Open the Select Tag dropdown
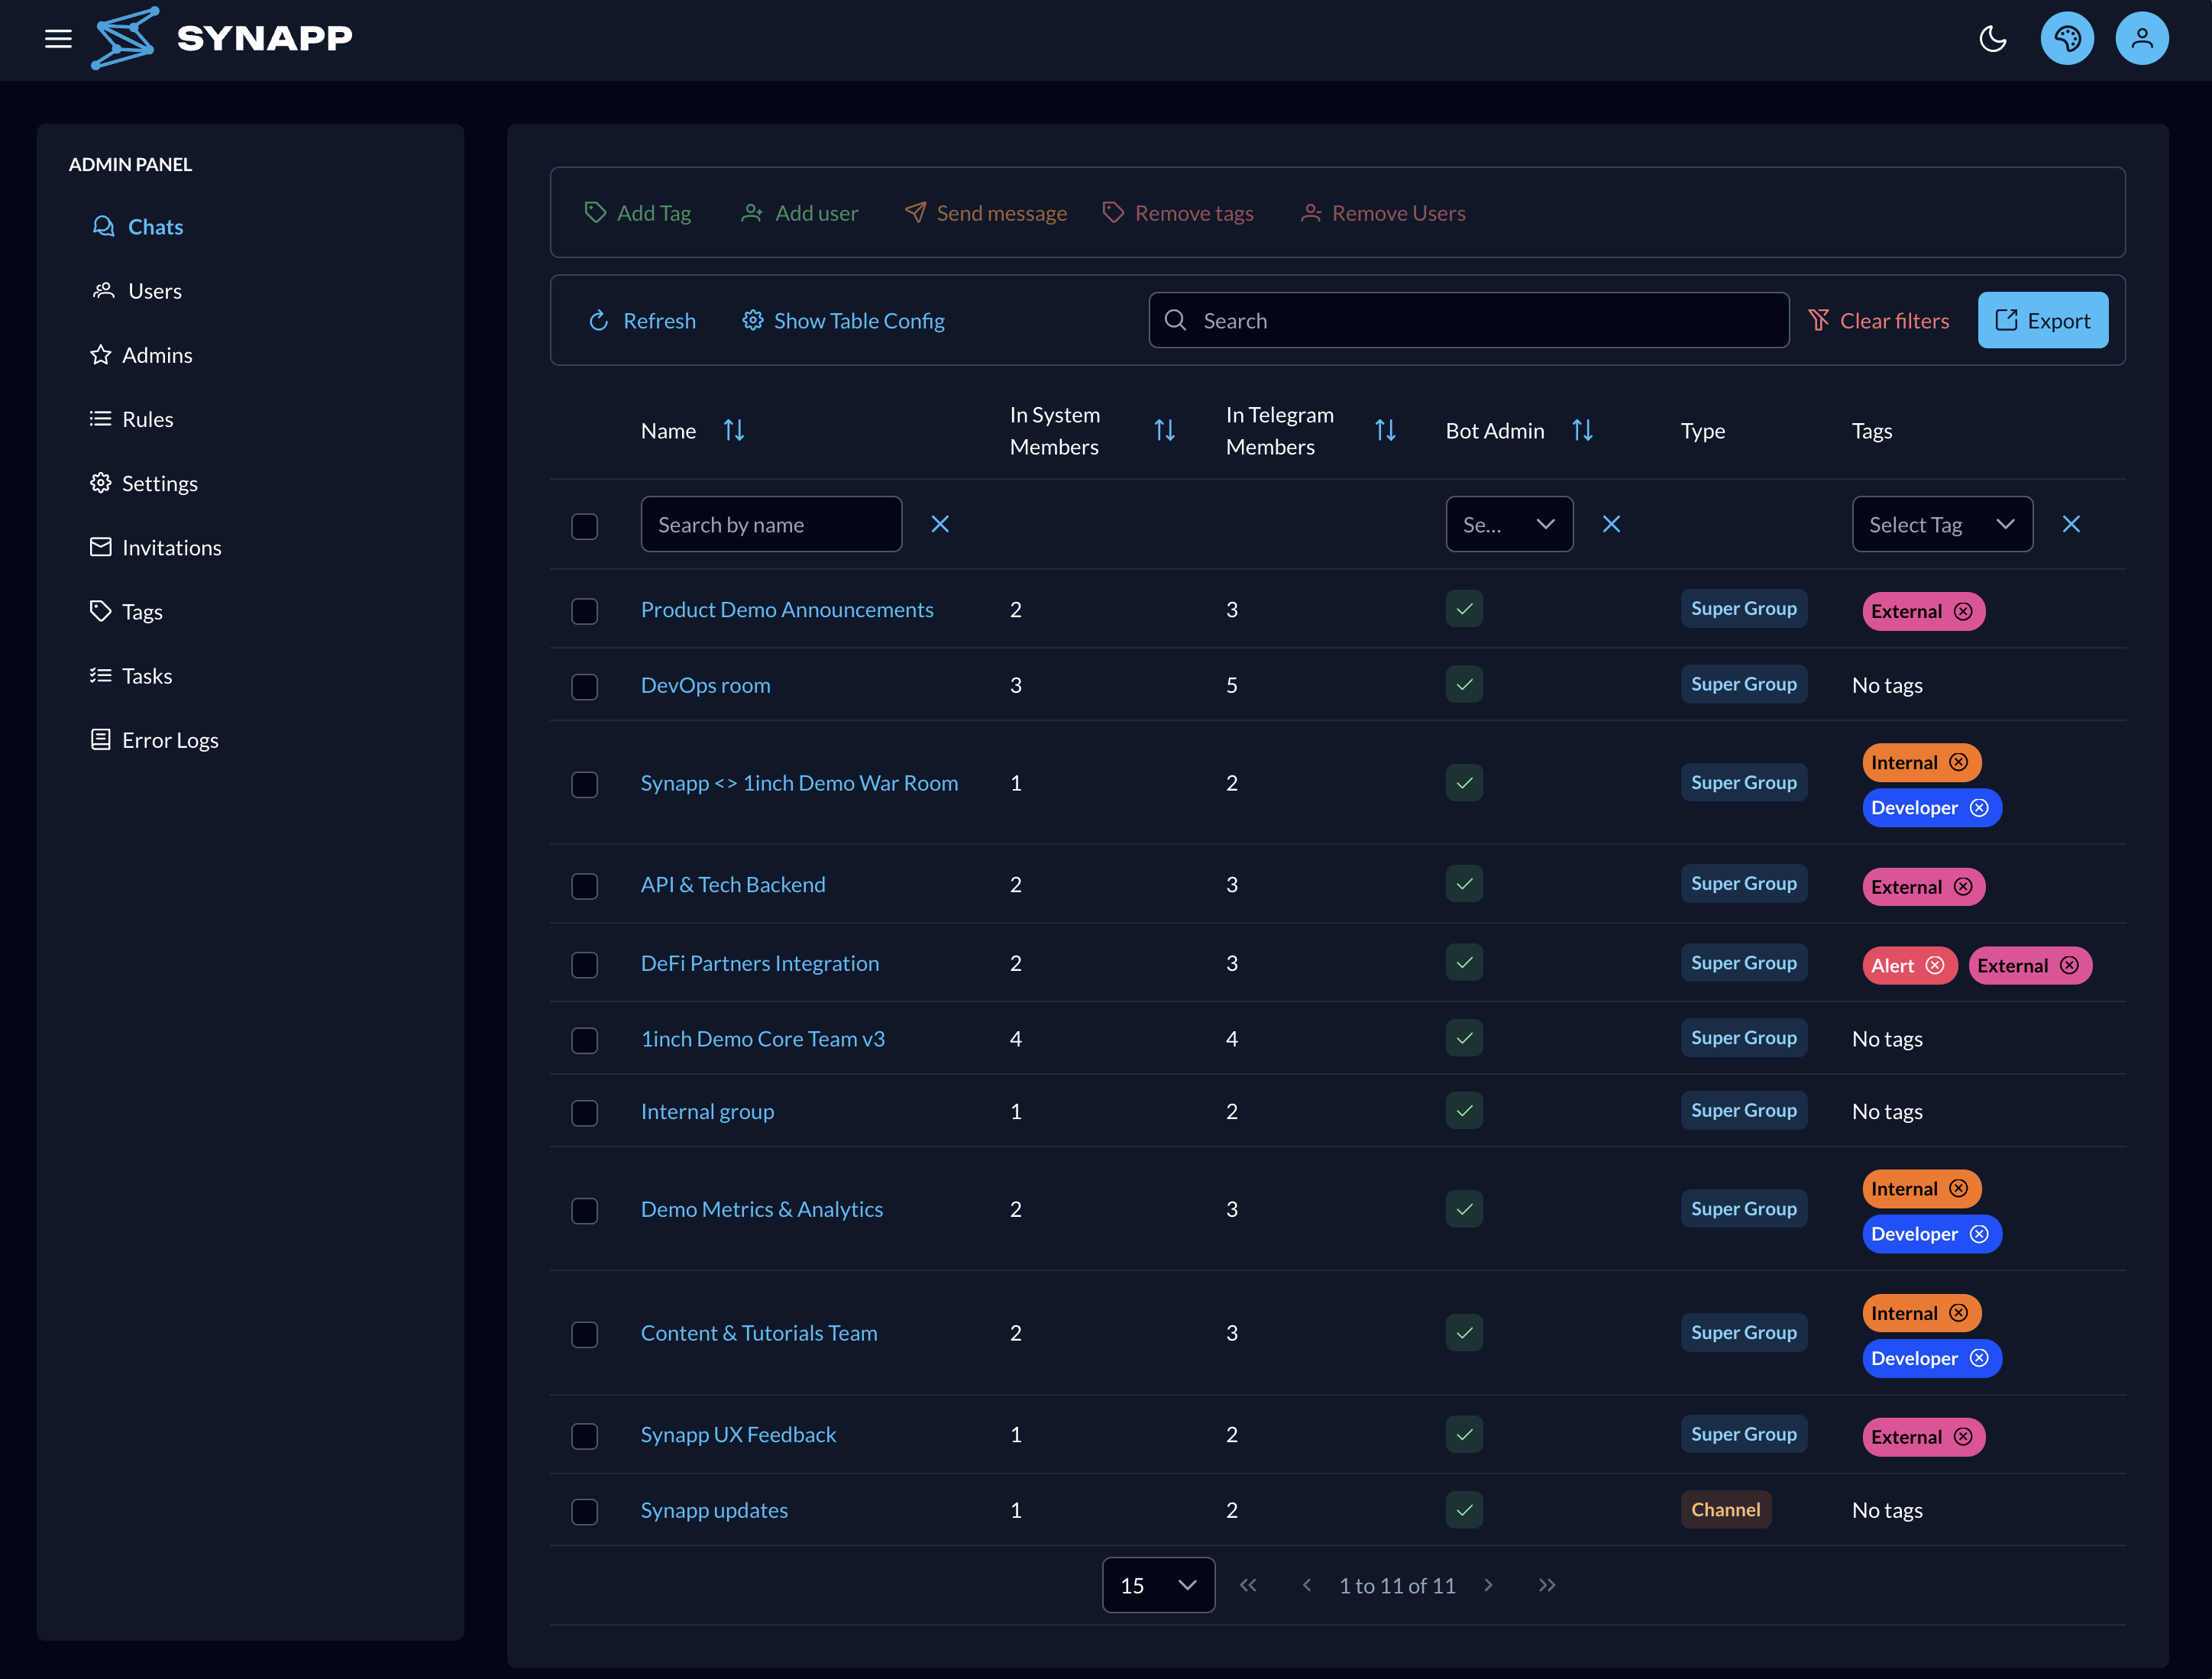 [x=1942, y=524]
